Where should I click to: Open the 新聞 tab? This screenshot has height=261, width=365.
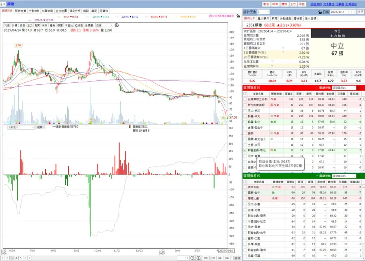click(x=274, y=18)
